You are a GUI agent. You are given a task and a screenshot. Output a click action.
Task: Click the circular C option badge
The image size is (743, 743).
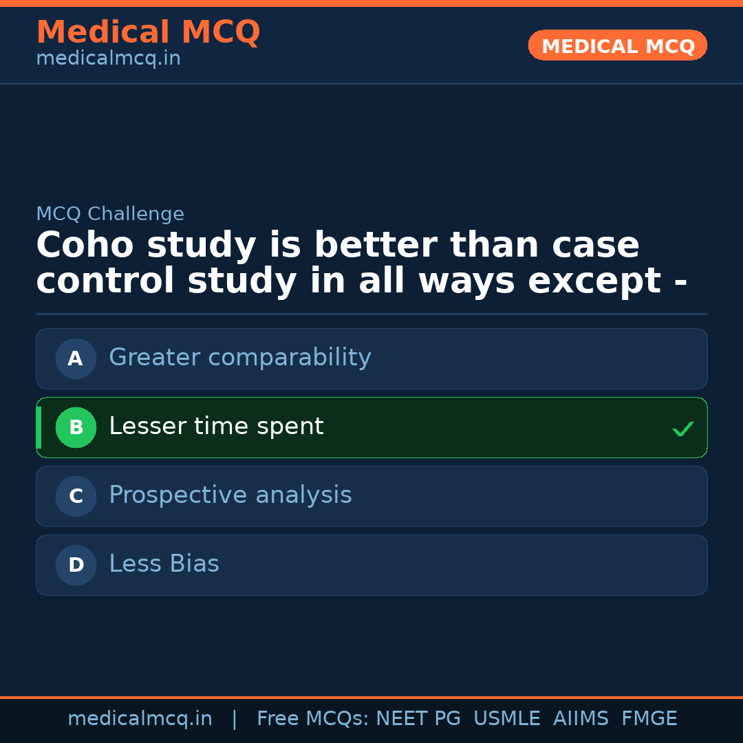76,496
